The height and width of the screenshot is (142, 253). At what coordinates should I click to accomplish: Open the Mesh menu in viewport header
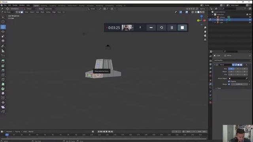pos(42,12)
